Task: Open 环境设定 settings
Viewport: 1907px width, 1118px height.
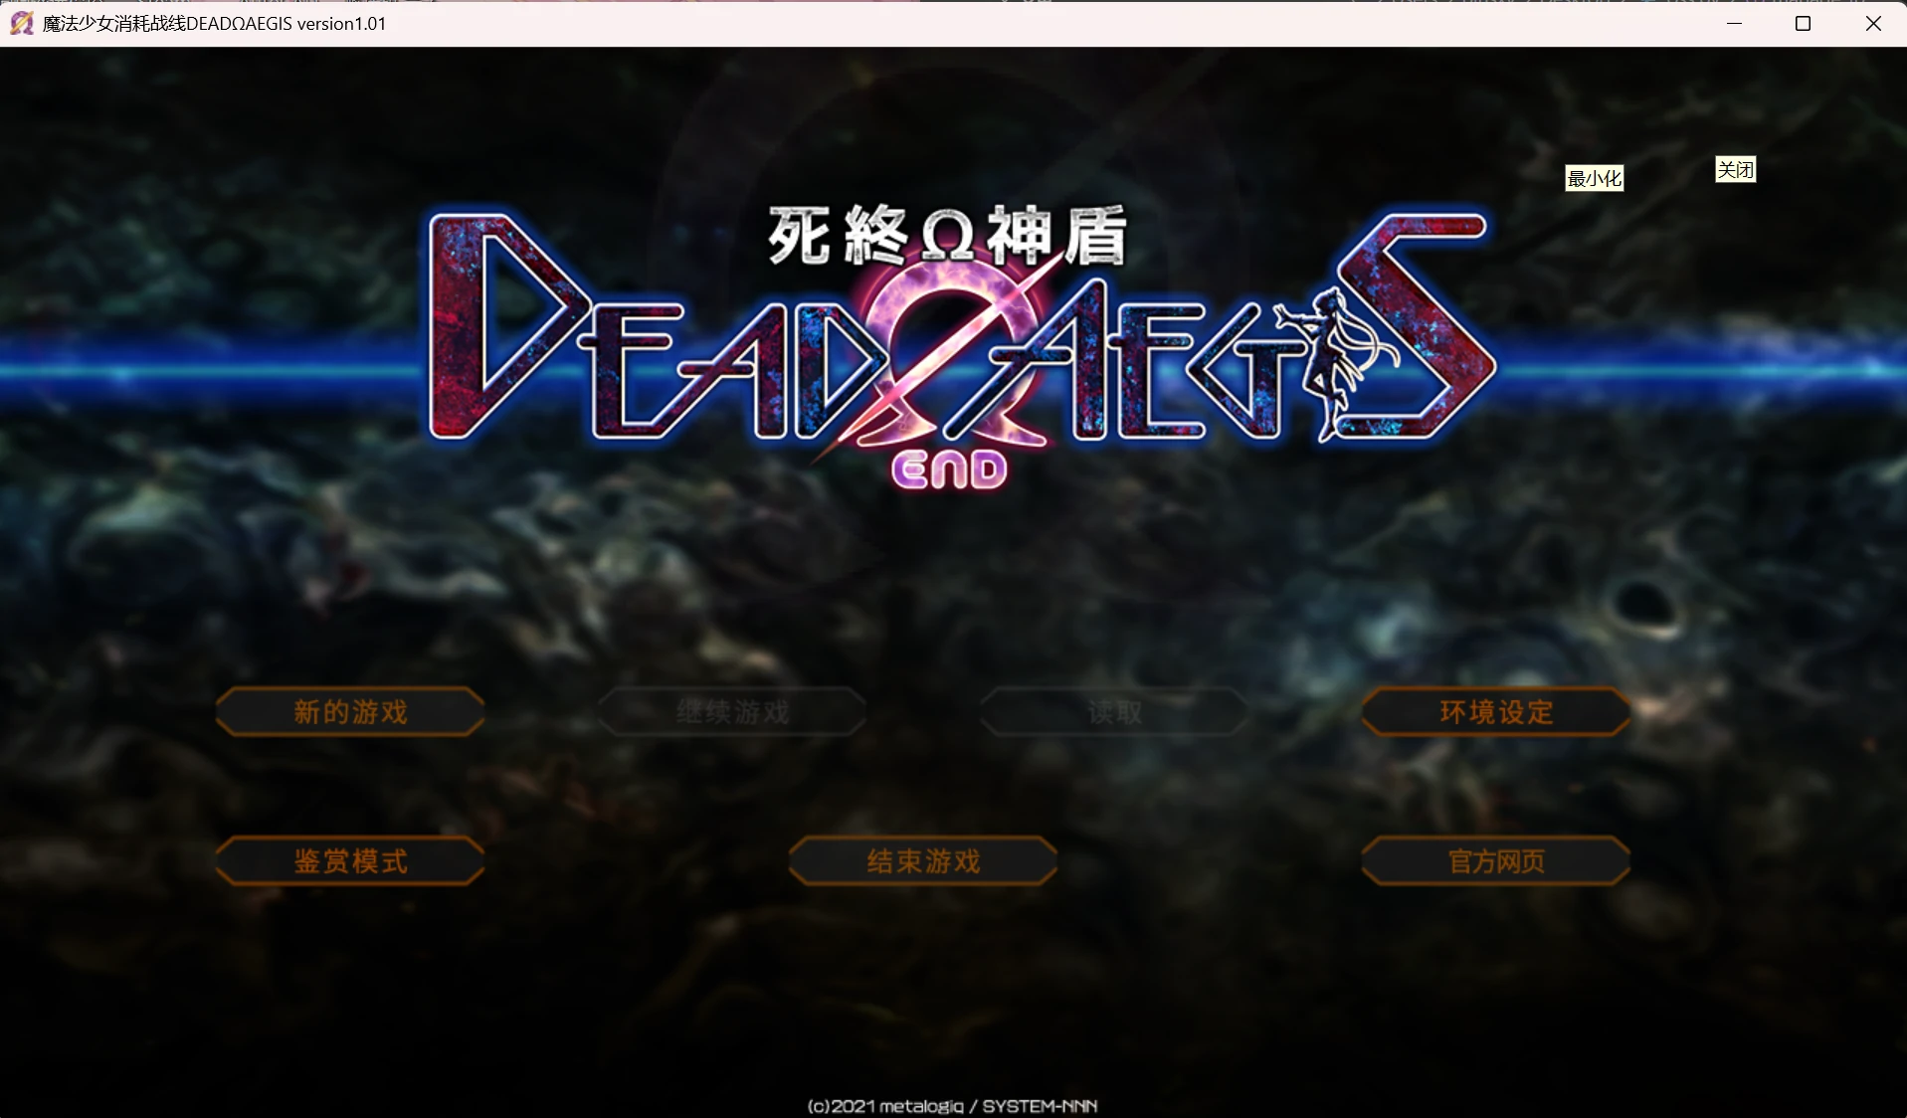Action: point(1496,712)
